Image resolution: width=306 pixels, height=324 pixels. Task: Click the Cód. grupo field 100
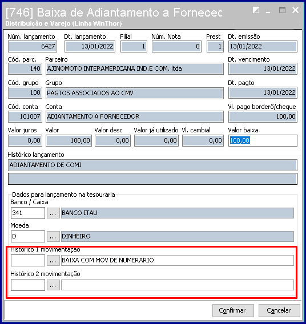[25, 93]
